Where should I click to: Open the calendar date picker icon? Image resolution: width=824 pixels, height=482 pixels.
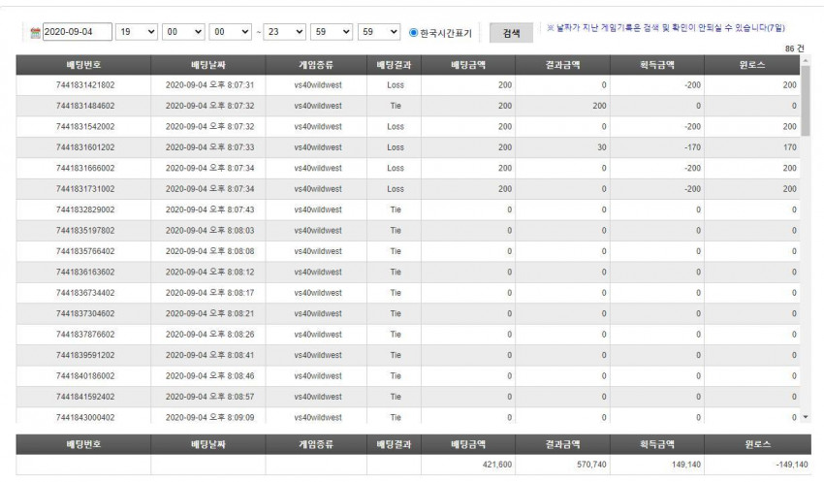click(35, 33)
